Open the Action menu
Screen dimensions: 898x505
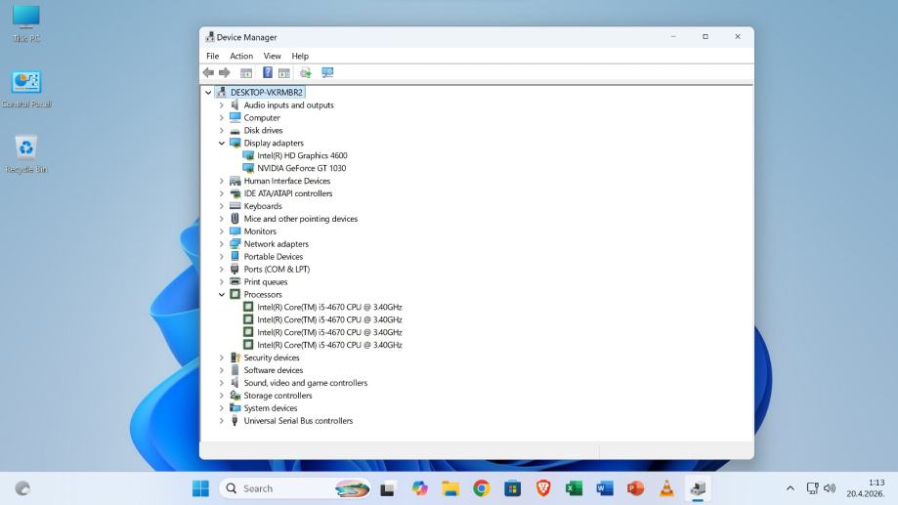[x=241, y=56]
